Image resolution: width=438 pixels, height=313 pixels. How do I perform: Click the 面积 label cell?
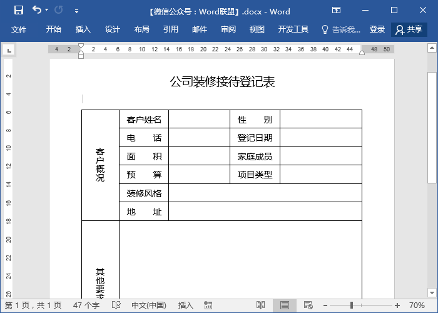[144, 156]
